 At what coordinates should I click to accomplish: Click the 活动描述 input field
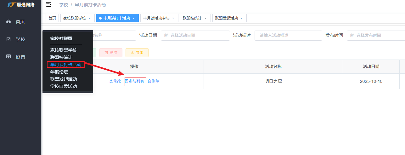coord(288,36)
